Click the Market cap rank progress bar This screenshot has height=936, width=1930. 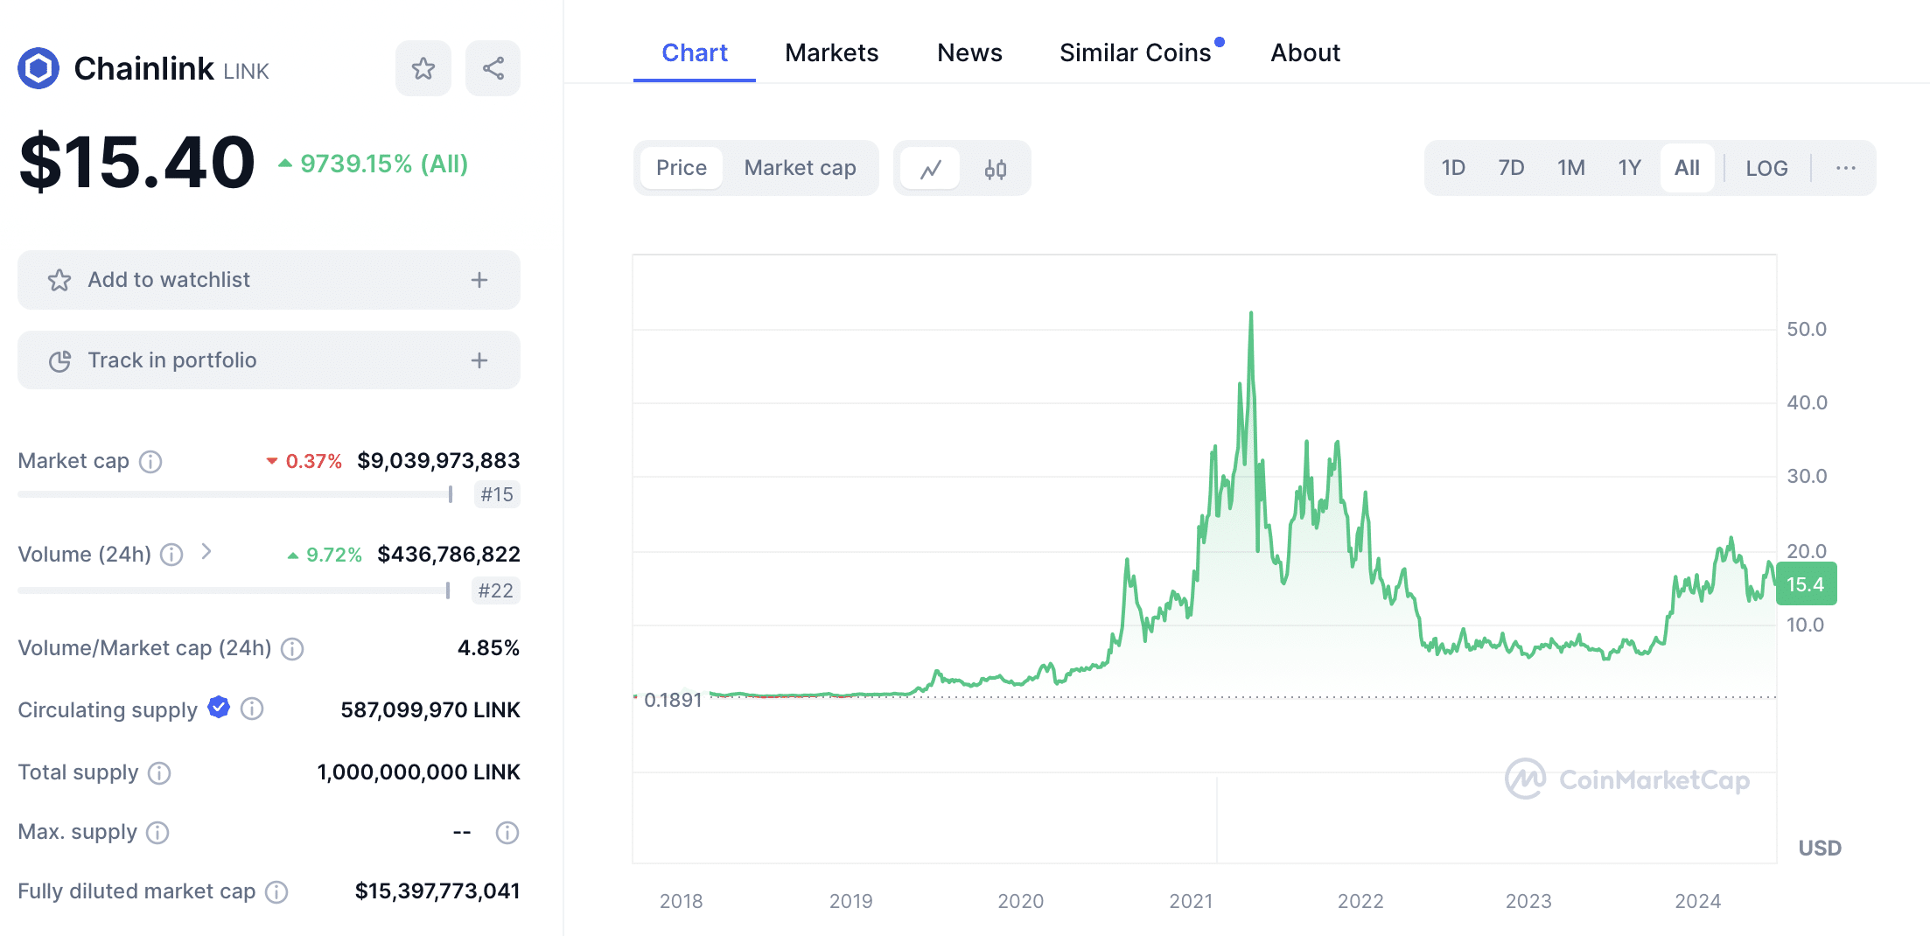235,495
